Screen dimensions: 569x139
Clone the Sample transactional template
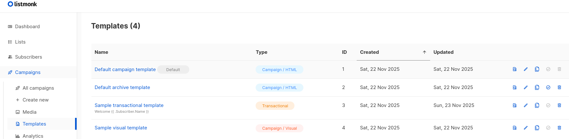pyautogui.click(x=537, y=105)
